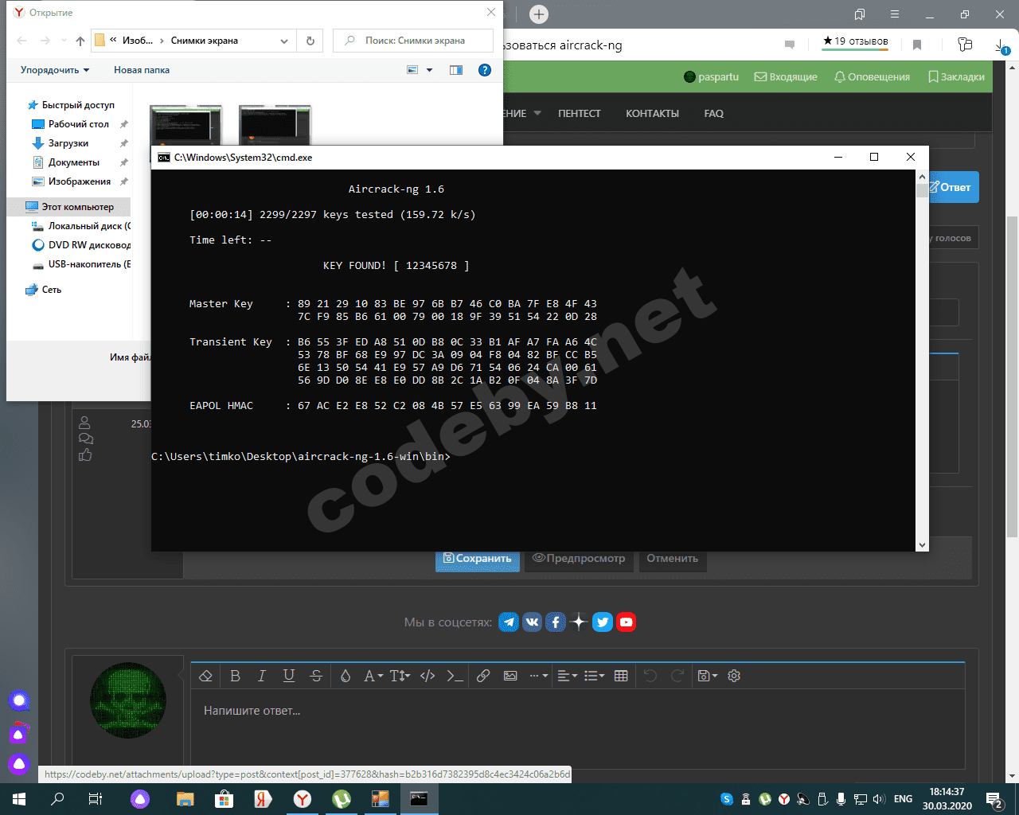Open Закладки bookmarks in the forum header

(956, 77)
